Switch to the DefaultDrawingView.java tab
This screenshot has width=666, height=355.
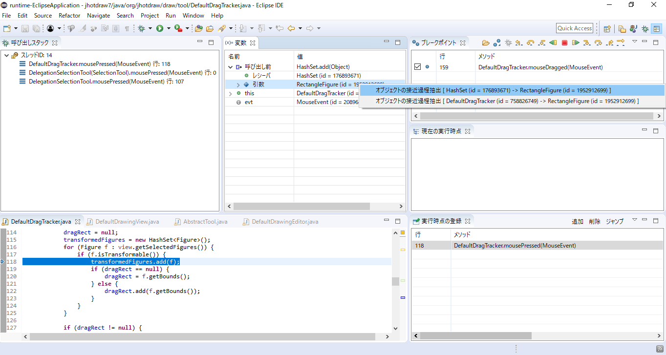(127, 222)
